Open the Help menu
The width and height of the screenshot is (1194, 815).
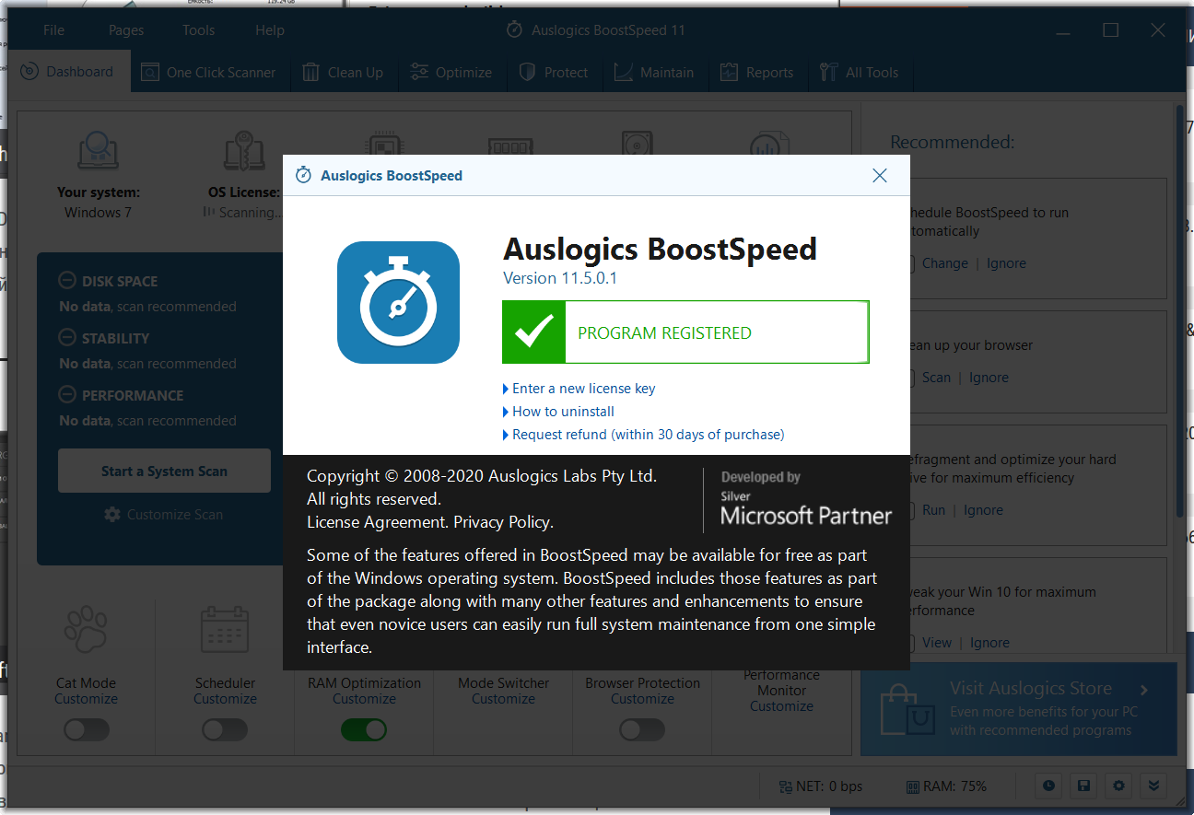tap(270, 30)
